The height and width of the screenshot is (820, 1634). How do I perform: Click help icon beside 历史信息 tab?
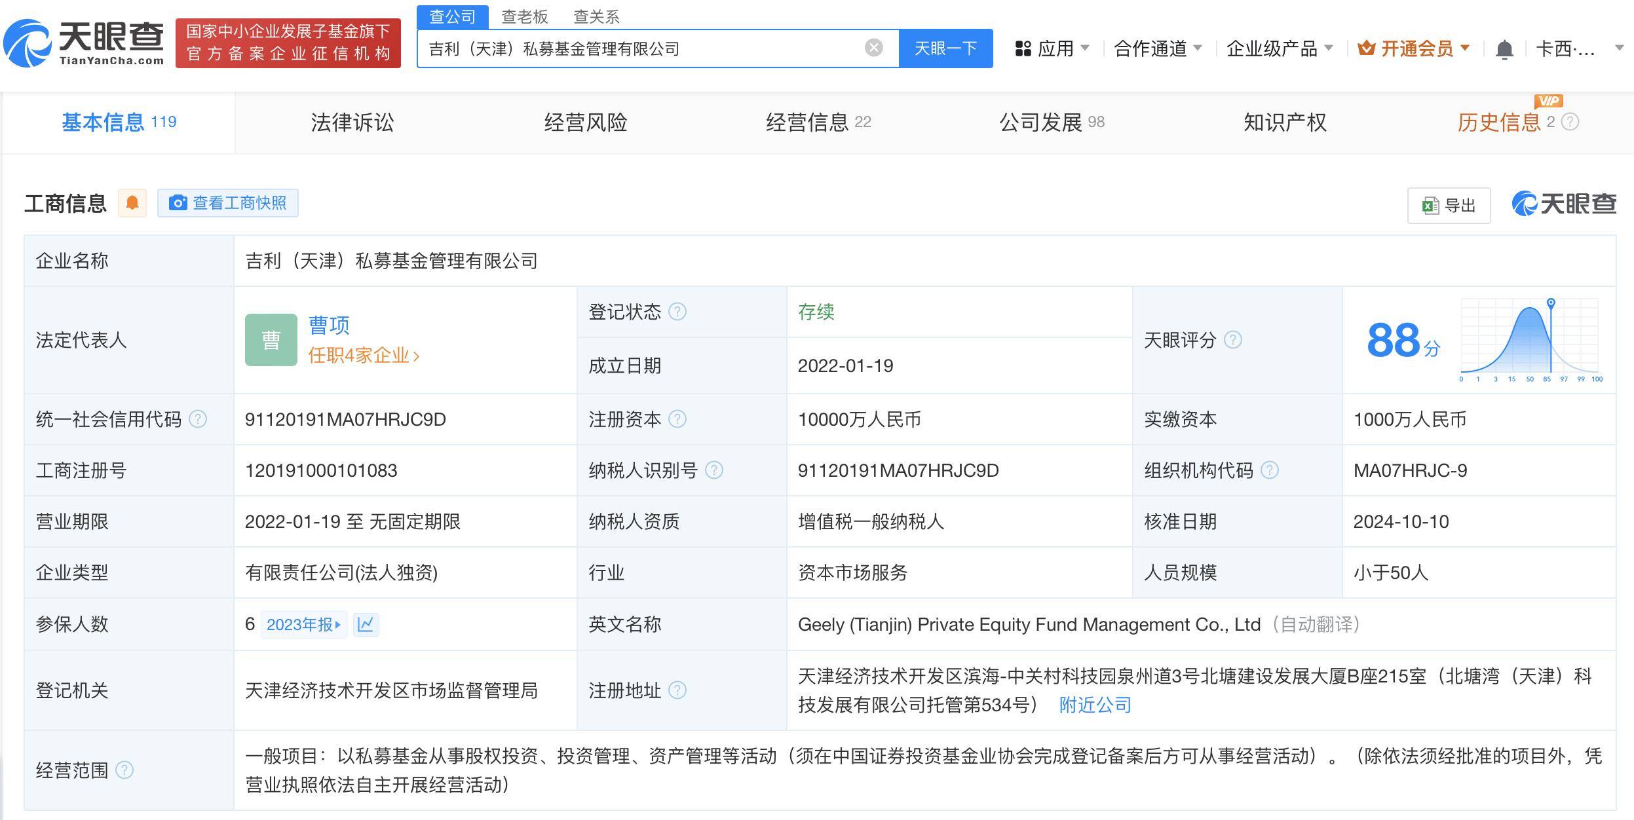[1570, 122]
